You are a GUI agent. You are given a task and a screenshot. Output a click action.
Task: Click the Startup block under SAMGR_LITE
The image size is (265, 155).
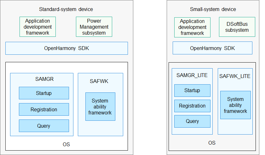click(x=192, y=91)
